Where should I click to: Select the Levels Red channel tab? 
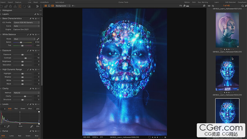pyautogui.click(x=16, y=109)
